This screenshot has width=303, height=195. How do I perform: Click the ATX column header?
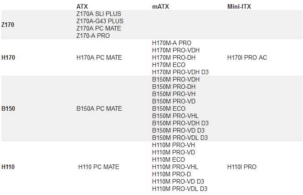(82, 7)
